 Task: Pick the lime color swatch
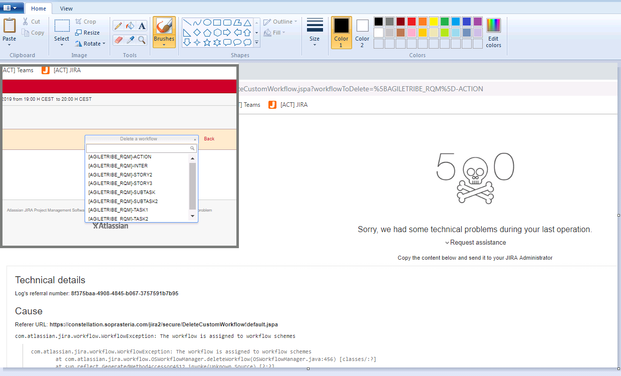coord(445,33)
